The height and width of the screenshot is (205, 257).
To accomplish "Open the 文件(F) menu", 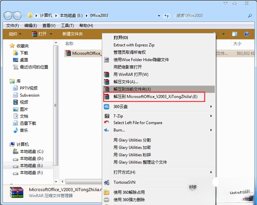I will coord(12,26).
